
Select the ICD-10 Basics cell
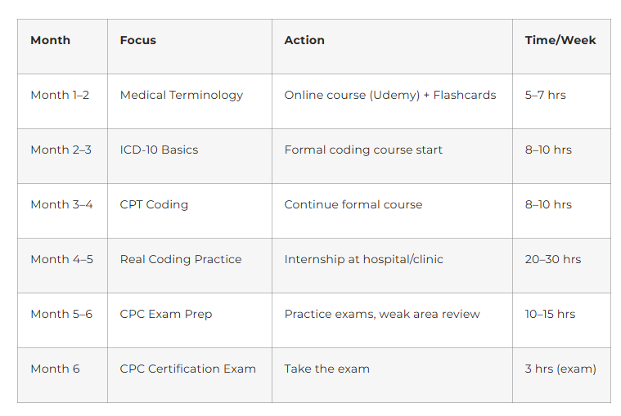click(160, 150)
